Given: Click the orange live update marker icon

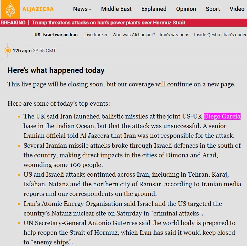Looking at the screenshot, I should 7,51.
